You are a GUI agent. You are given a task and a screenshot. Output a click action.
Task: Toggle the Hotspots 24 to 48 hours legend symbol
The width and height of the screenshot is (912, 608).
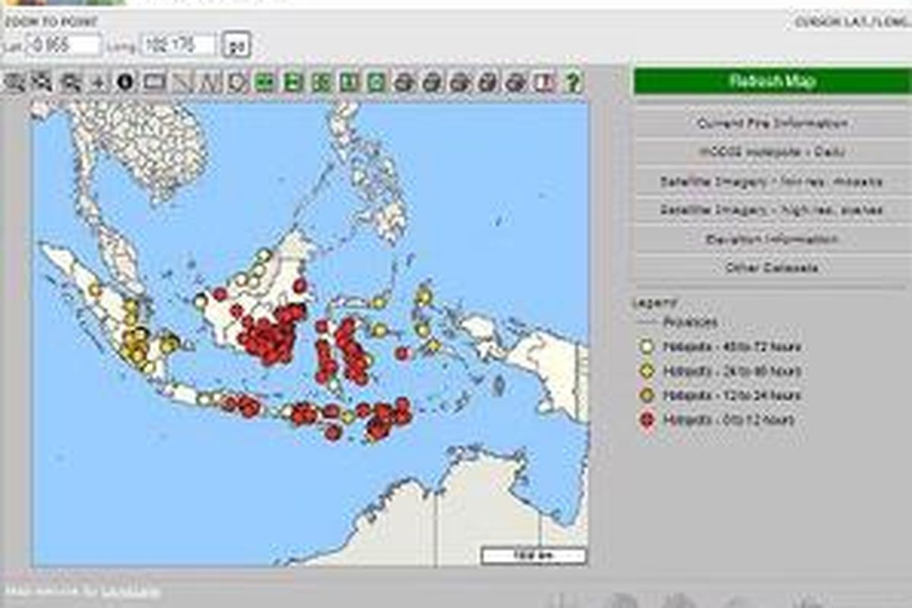click(x=646, y=370)
